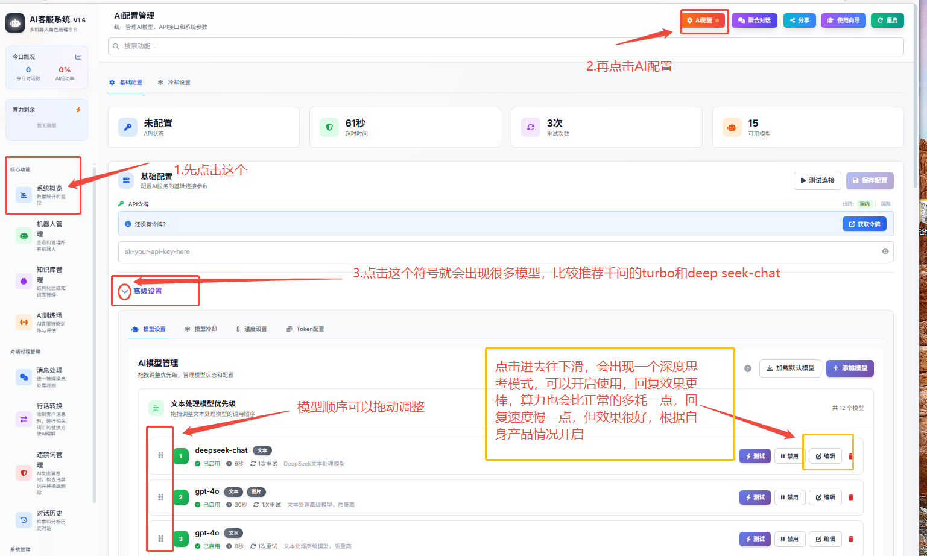Viewport: 927px width, 556px height.
Task: Click the chart icon in 今日概况 card
Action: click(78, 57)
